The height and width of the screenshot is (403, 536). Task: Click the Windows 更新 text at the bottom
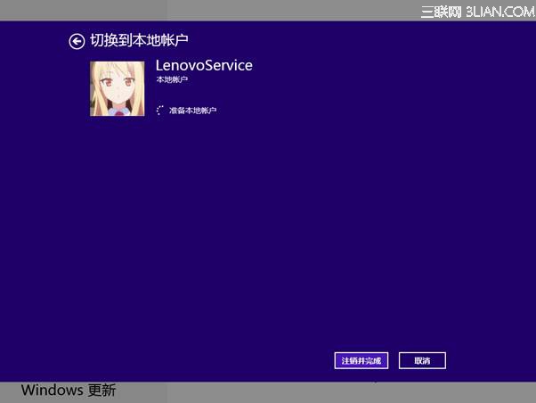point(69,391)
